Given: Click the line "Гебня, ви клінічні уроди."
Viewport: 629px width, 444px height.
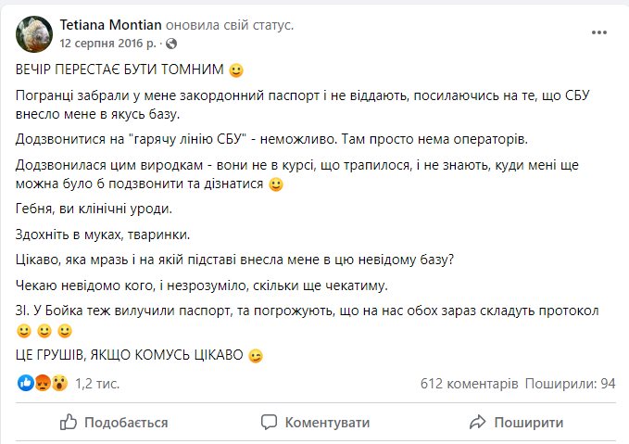Looking at the screenshot, I should click(x=94, y=209).
